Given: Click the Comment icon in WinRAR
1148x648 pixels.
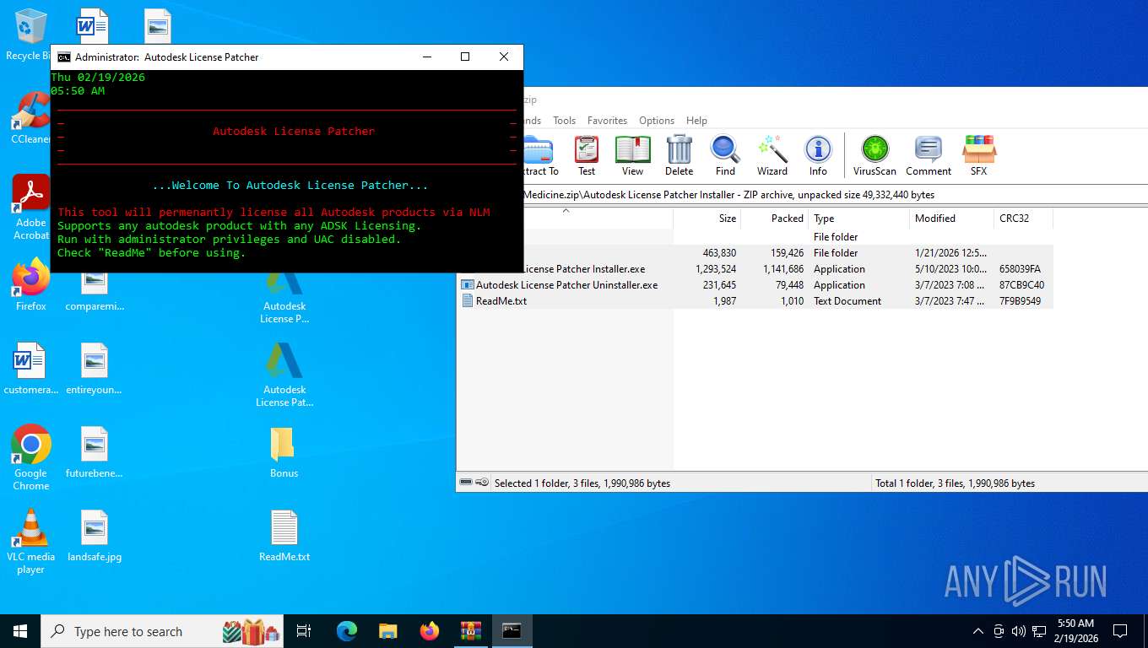Looking at the screenshot, I should click(929, 156).
